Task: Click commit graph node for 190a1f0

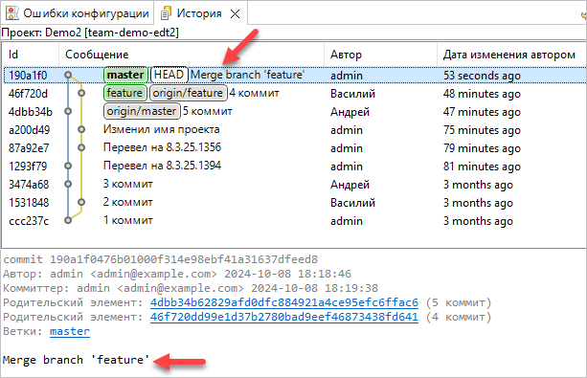Action: (68, 75)
